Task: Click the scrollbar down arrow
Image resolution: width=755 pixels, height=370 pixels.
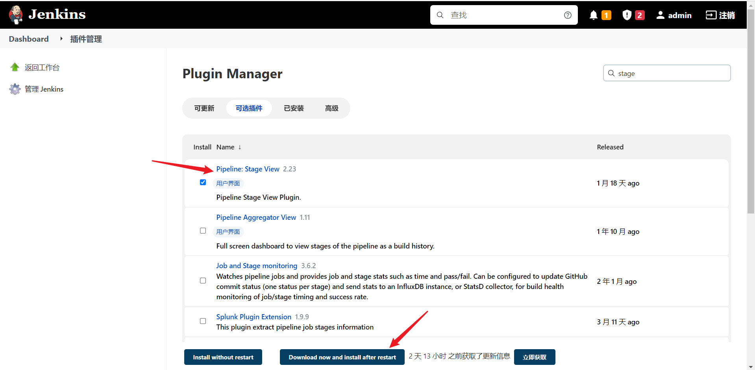Action: coord(751,366)
